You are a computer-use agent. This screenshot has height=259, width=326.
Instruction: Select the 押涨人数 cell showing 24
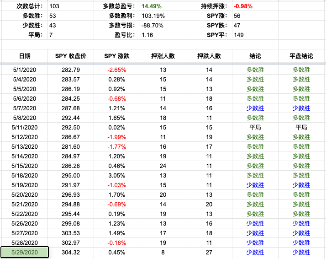pos(163,166)
